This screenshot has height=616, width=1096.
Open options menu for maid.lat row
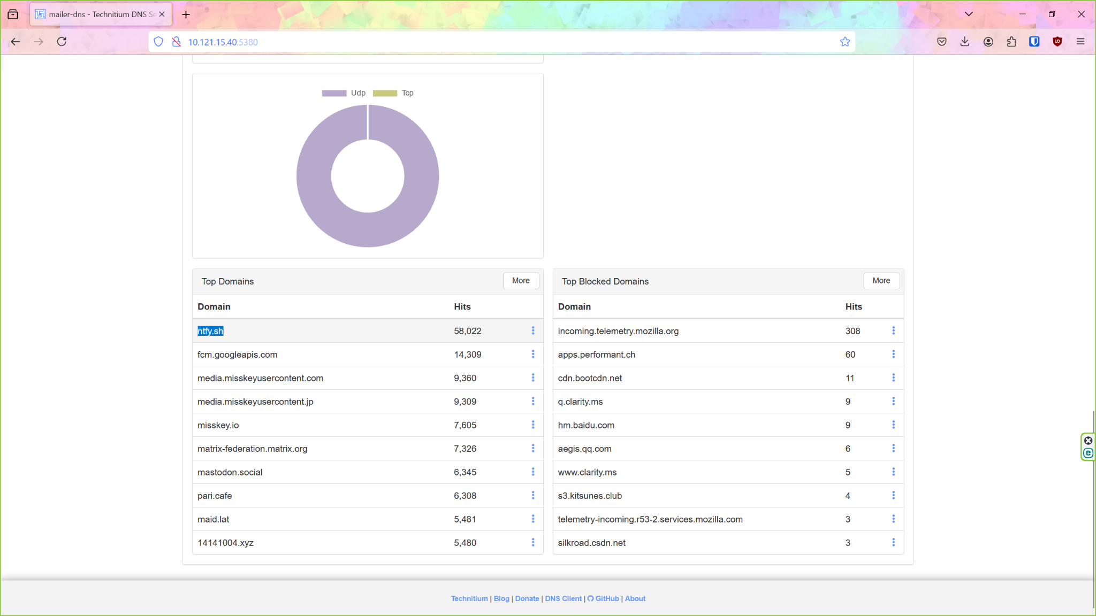click(x=533, y=519)
